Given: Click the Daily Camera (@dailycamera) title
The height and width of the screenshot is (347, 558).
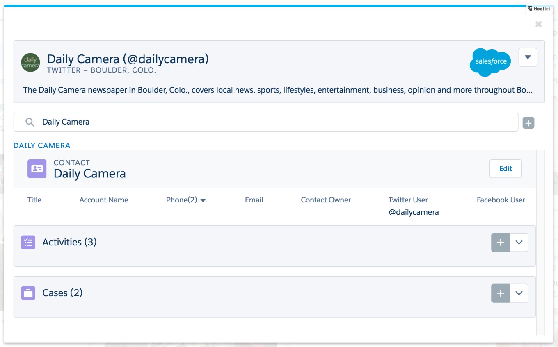Looking at the screenshot, I should tap(128, 59).
